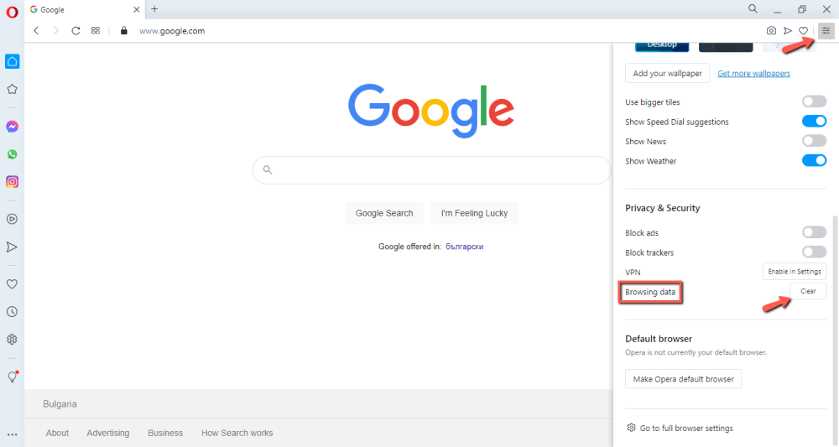Click the My Flow send icon in address bar
Image resolution: width=839 pixels, height=447 pixels.
pyautogui.click(x=788, y=30)
